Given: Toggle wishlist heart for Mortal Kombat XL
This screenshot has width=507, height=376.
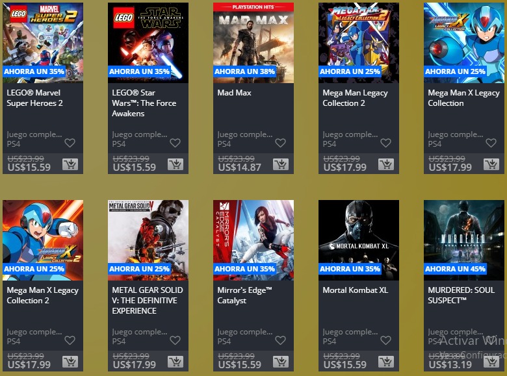Looking at the screenshot, I should pyautogui.click(x=385, y=340).
